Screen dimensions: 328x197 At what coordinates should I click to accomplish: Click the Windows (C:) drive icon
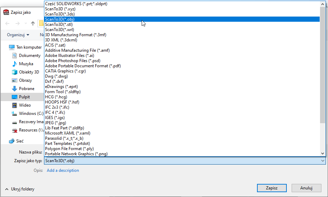click(15, 114)
